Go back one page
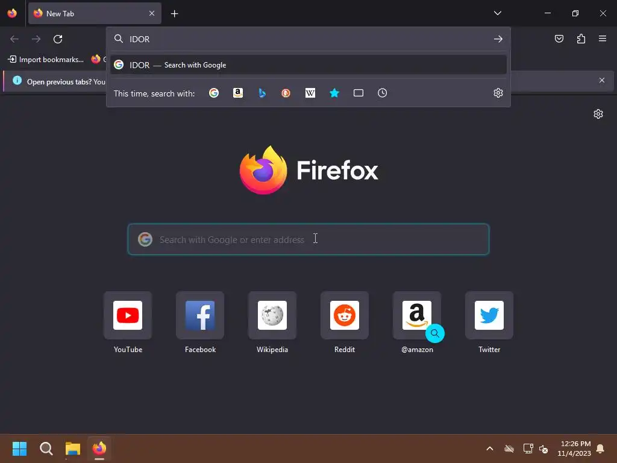Viewport: 617px width, 463px height. (x=14, y=39)
